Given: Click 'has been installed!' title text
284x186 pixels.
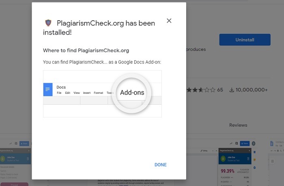Looking at the screenshot, I should coord(99,28).
